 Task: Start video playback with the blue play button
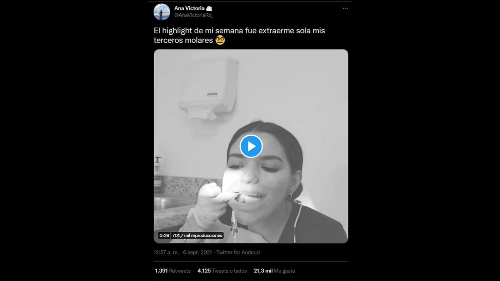[x=251, y=146]
